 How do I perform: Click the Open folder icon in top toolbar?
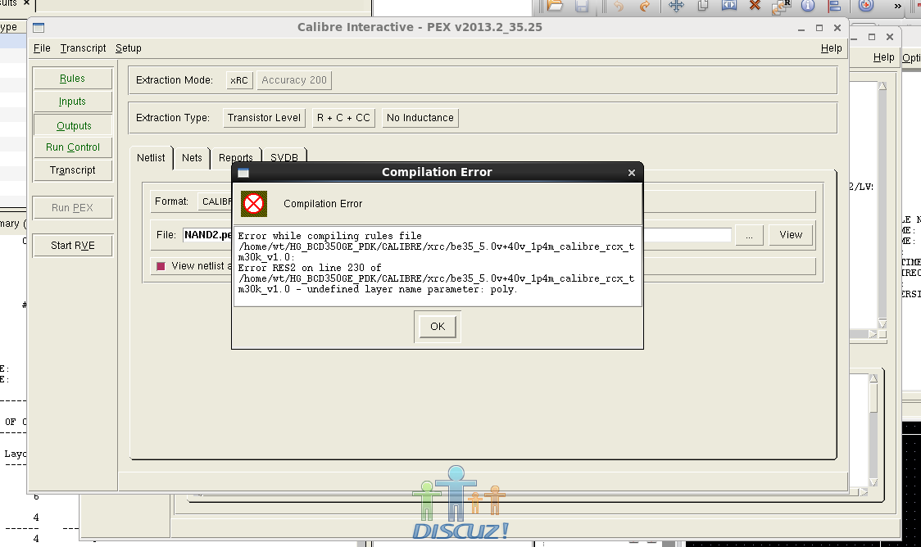coord(555,6)
